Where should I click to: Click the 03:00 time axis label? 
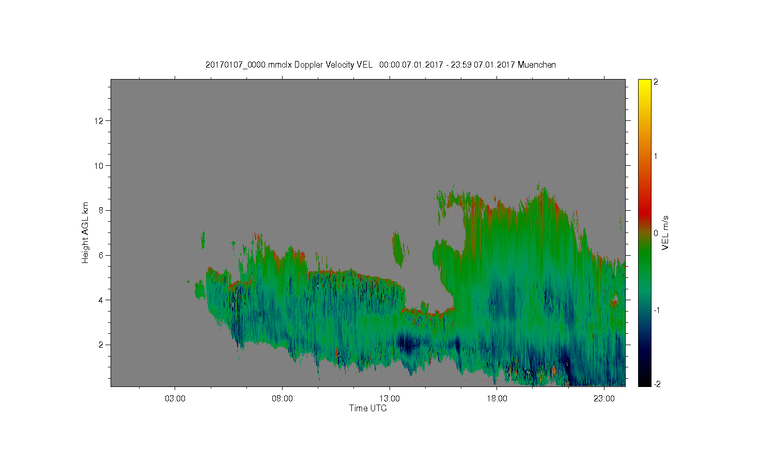pos(175,399)
